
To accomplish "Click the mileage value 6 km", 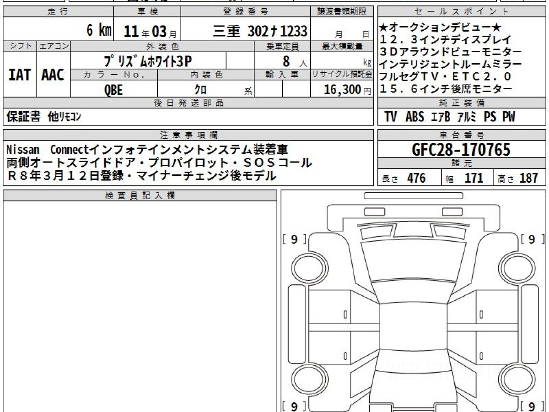I will pyautogui.click(x=99, y=31).
